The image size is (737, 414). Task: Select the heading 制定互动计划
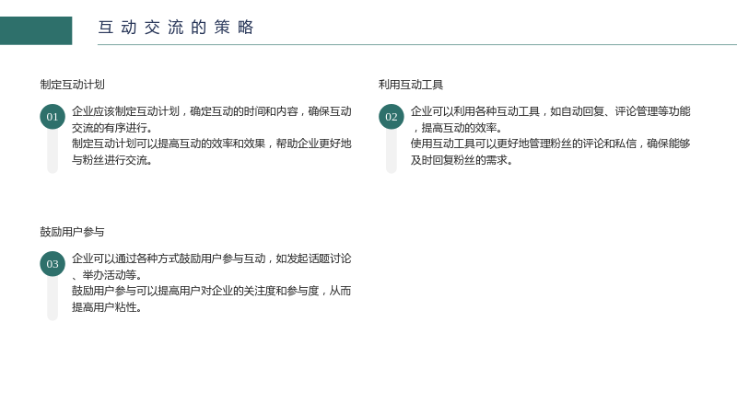[73, 85]
